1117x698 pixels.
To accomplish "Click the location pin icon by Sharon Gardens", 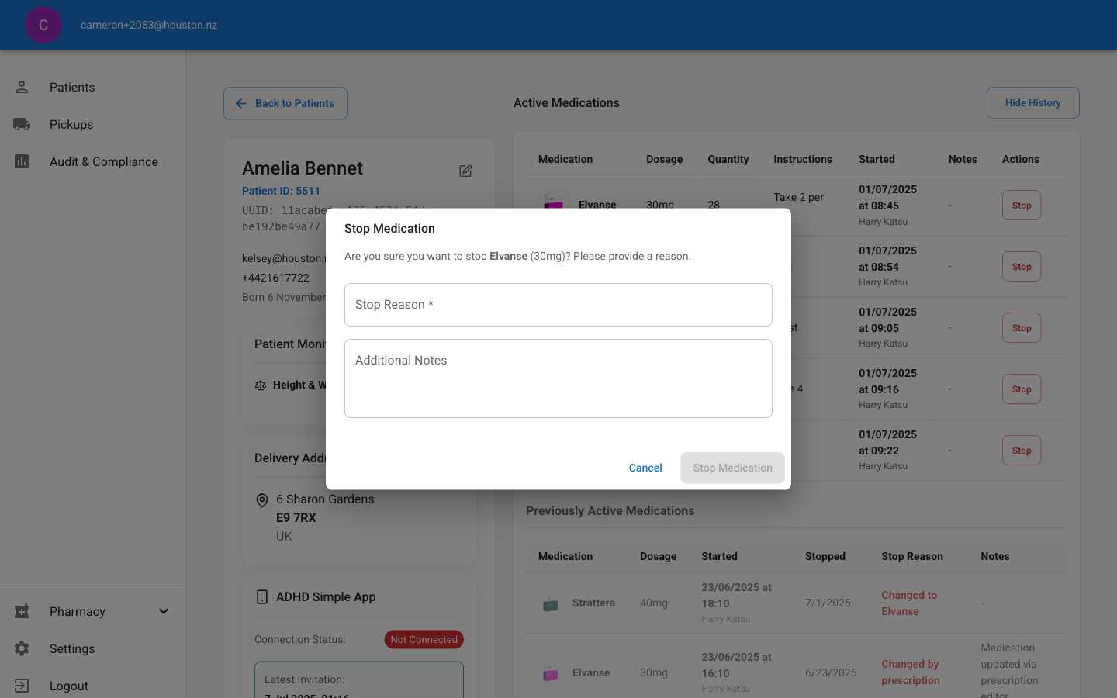I will (x=262, y=501).
